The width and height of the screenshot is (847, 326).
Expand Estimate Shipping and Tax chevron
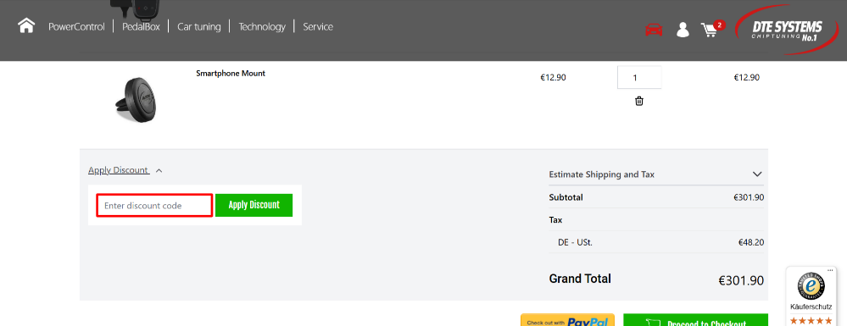(757, 174)
